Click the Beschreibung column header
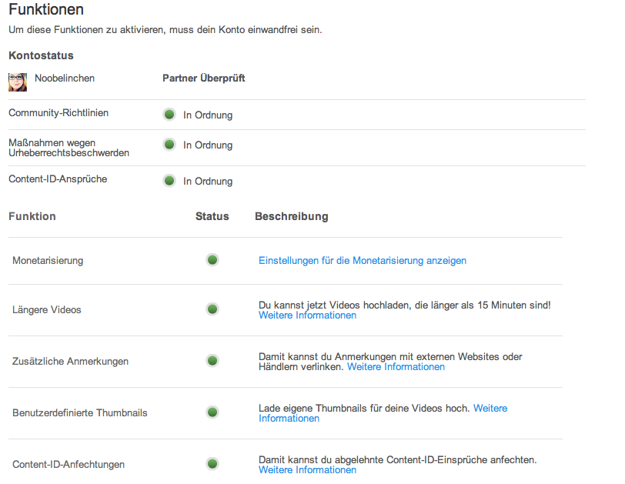This screenshot has height=484, width=625. click(292, 216)
